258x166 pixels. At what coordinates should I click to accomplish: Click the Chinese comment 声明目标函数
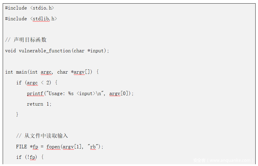(x=30, y=40)
